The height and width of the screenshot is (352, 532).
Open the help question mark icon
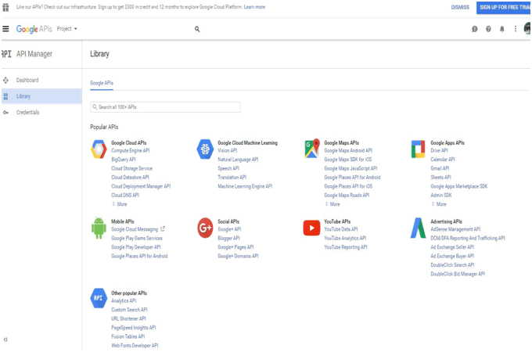[488, 29]
